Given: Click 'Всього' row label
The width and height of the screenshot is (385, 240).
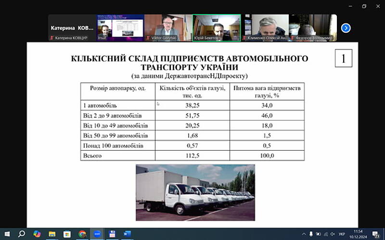Looking at the screenshot, I should tap(92, 156).
